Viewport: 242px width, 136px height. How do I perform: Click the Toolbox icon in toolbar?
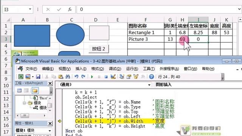pos(143,76)
